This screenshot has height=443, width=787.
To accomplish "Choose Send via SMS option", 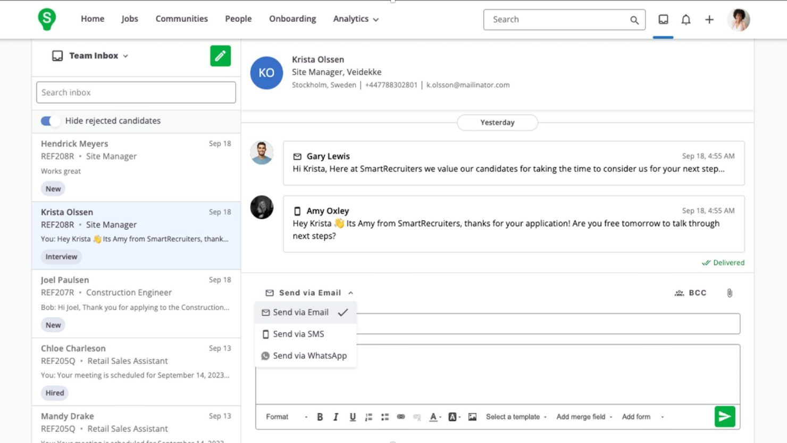I will point(298,334).
